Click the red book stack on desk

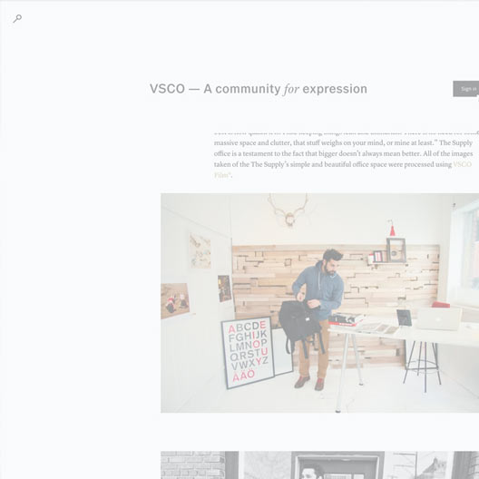click(346, 319)
